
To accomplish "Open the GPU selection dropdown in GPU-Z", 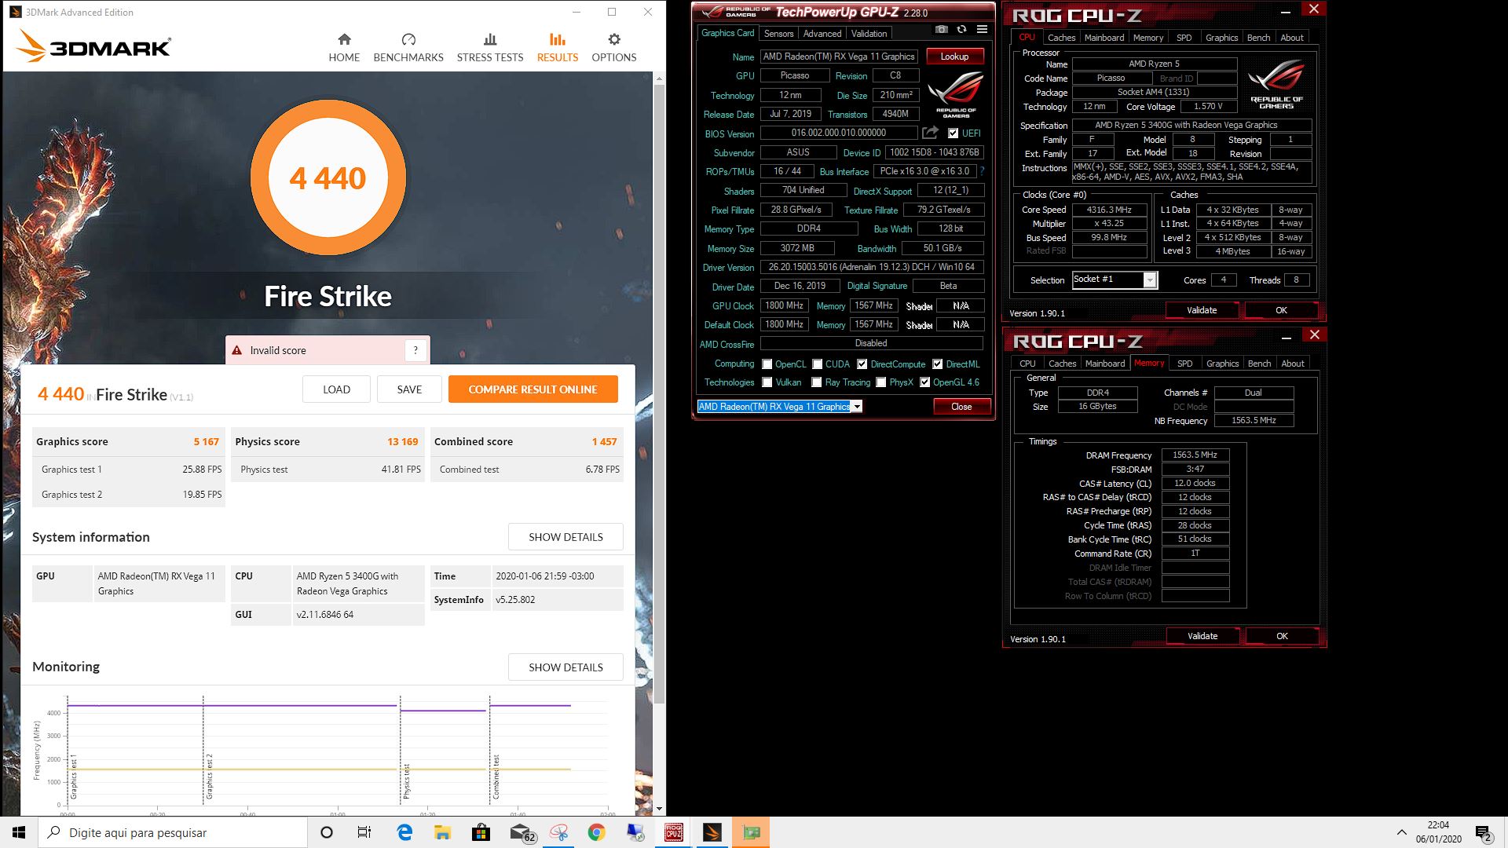I will click(780, 407).
